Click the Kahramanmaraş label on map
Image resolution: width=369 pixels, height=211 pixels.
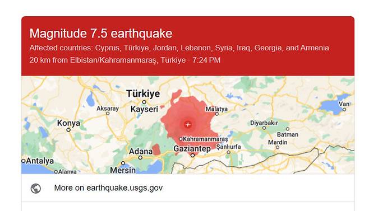[x=205, y=139]
